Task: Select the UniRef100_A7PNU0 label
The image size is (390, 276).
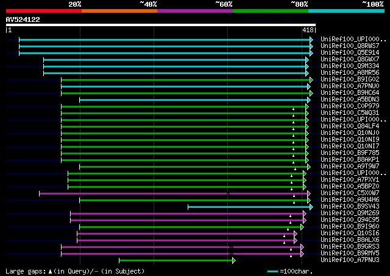Action: coord(350,86)
